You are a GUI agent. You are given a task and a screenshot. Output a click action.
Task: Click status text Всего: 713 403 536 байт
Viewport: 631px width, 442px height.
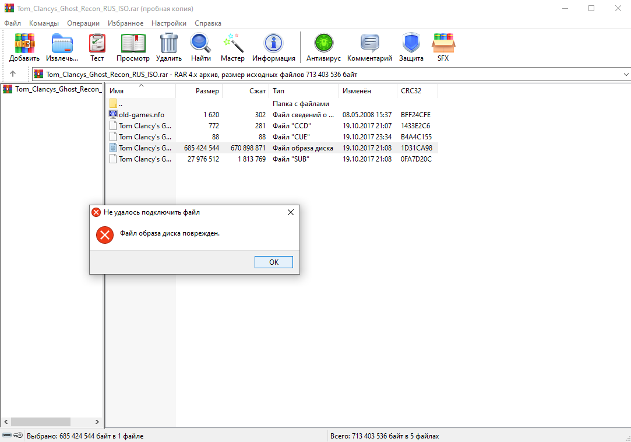click(385, 436)
